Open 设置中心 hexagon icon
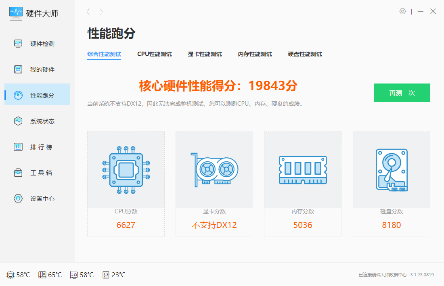This screenshot has height=286, width=444. tap(18, 198)
